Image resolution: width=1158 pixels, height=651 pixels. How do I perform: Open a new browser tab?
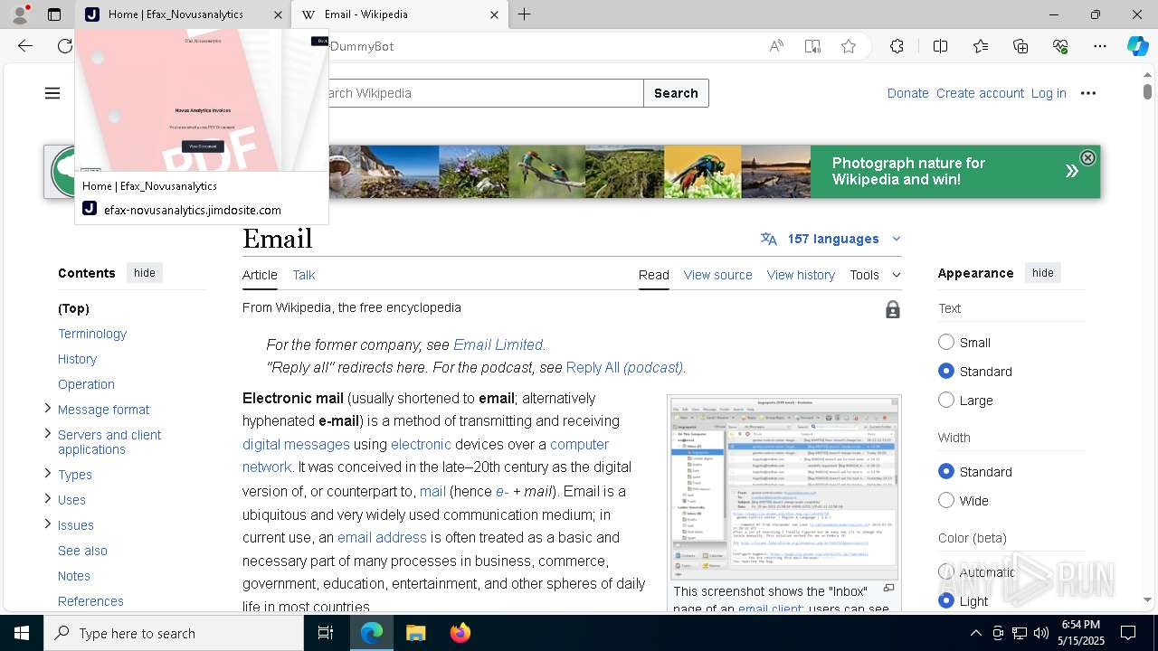click(x=525, y=14)
